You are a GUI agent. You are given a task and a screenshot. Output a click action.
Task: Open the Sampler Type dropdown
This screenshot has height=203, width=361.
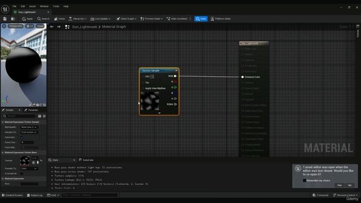click(29, 169)
